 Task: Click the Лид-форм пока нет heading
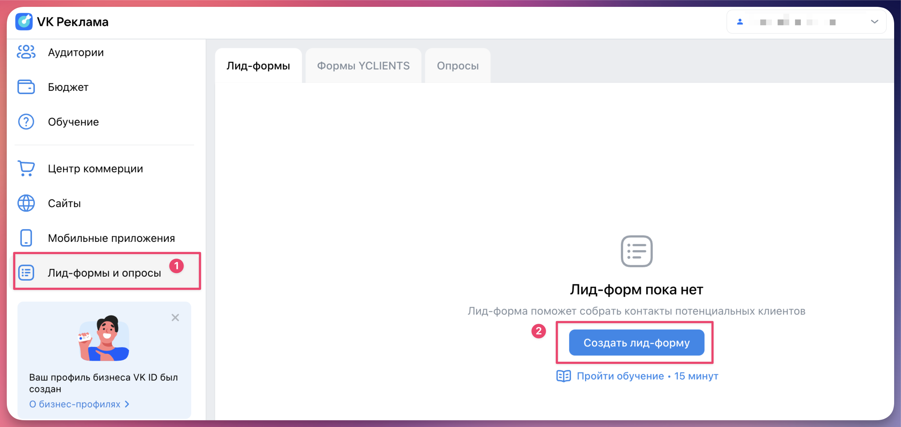tap(637, 289)
